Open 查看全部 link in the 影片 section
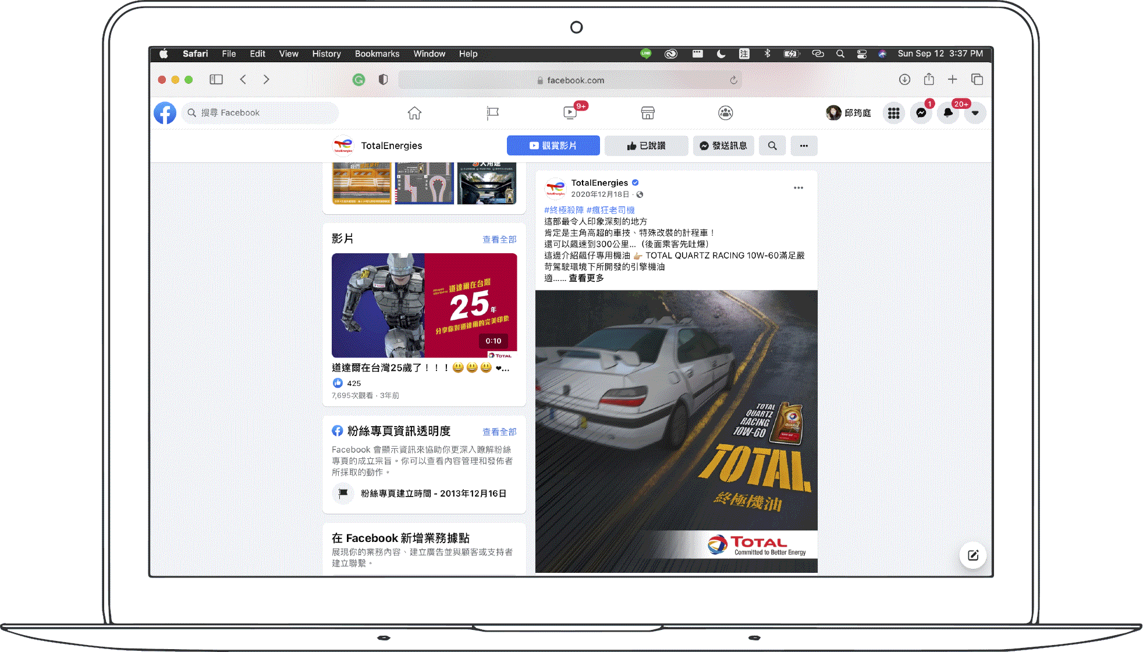Image resolution: width=1143 pixels, height=652 pixels. pos(499,239)
